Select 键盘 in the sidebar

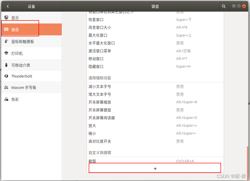pos(32,29)
